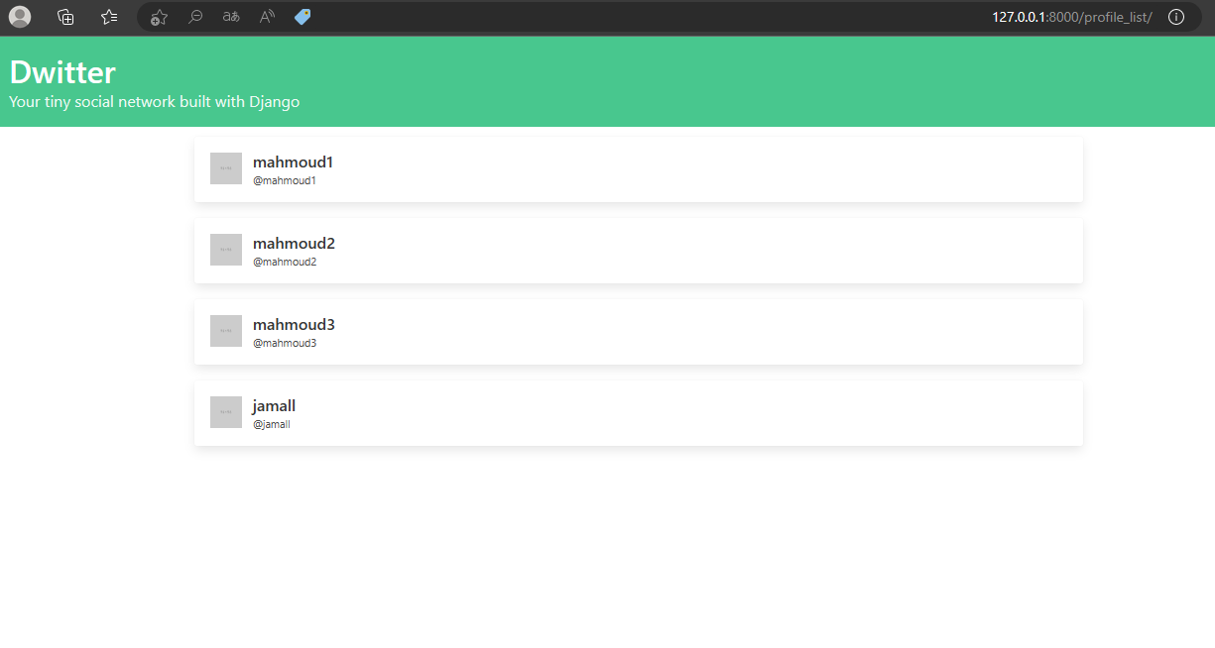Click the Read aloud icon
The height and width of the screenshot is (648, 1215).
click(267, 17)
